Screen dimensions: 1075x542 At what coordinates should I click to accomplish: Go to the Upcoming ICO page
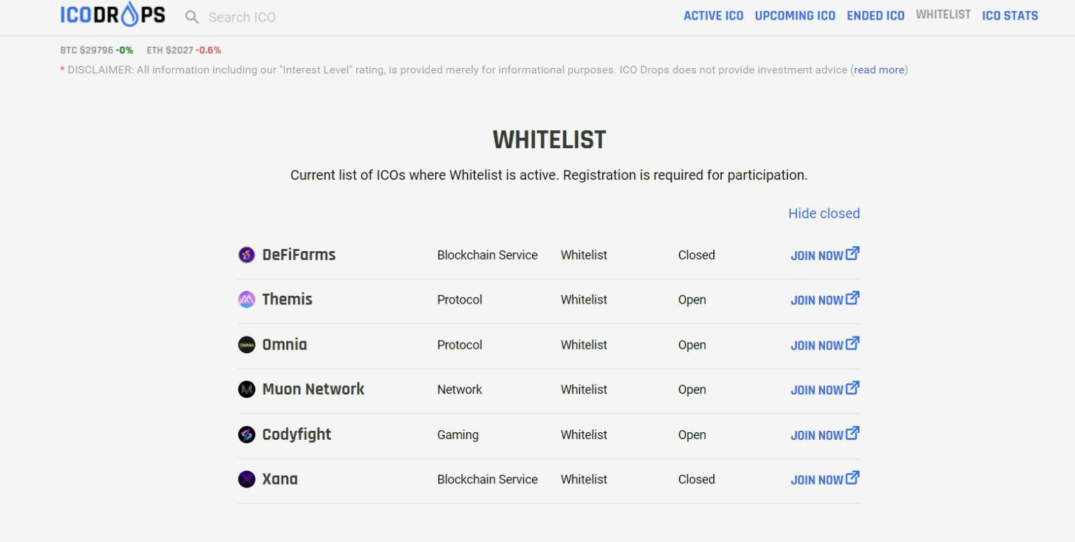795,15
